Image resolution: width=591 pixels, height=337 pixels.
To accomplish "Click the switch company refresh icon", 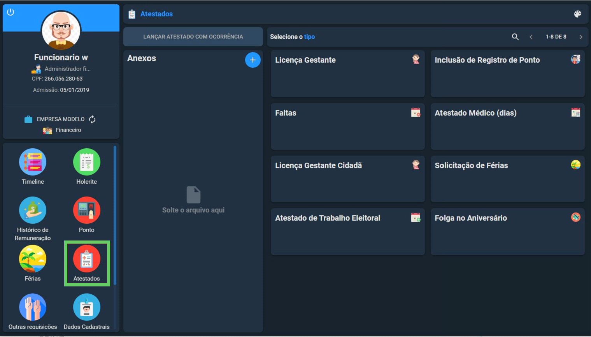I will (x=92, y=119).
